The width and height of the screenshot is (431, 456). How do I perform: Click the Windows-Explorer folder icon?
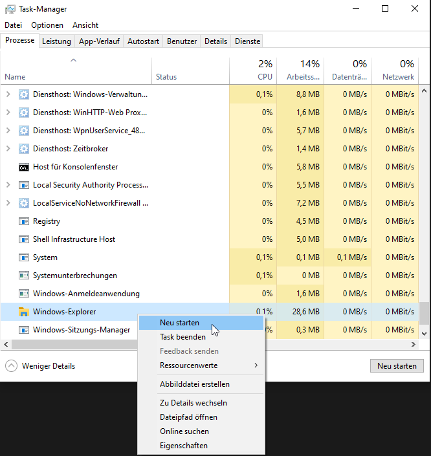pos(23,312)
